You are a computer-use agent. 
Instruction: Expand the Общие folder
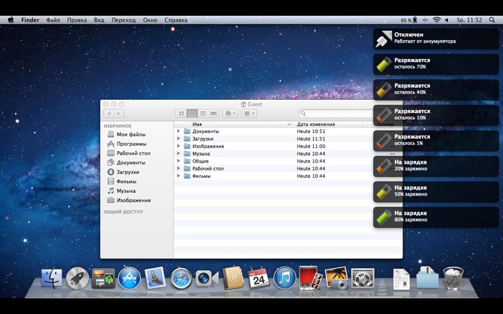tap(179, 161)
